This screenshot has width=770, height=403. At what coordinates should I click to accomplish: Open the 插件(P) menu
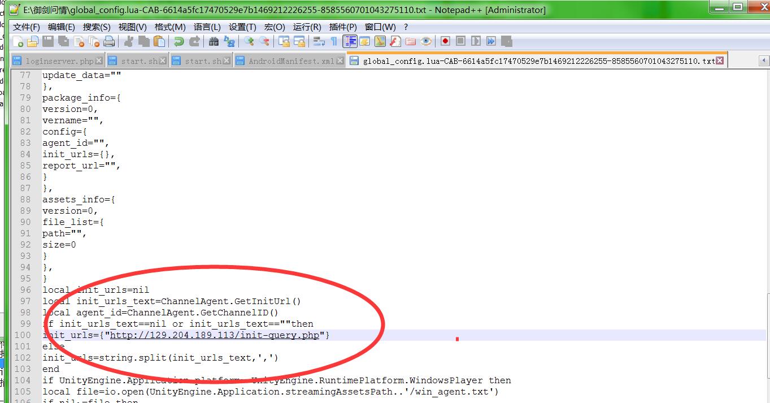pyautogui.click(x=342, y=27)
